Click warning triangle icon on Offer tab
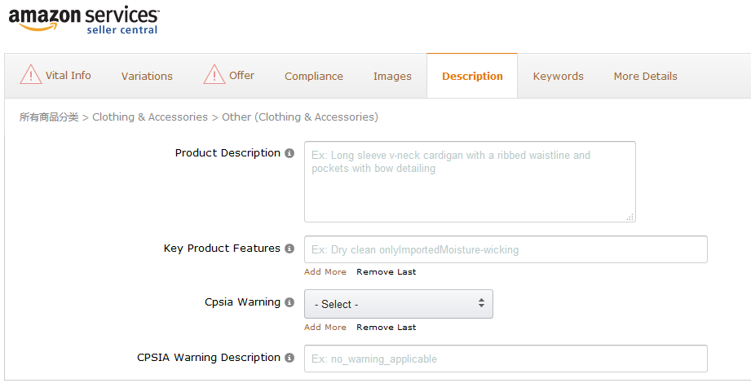Screen dimensions: 751x383 (214, 75)
